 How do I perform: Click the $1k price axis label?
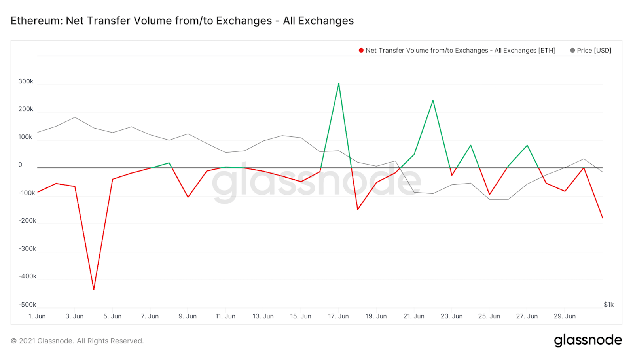[608, 305]
